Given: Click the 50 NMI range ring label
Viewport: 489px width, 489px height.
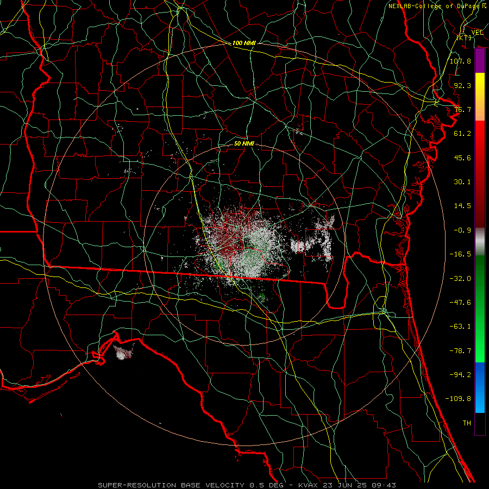Looking at the screenshot, I should (244, 144).
